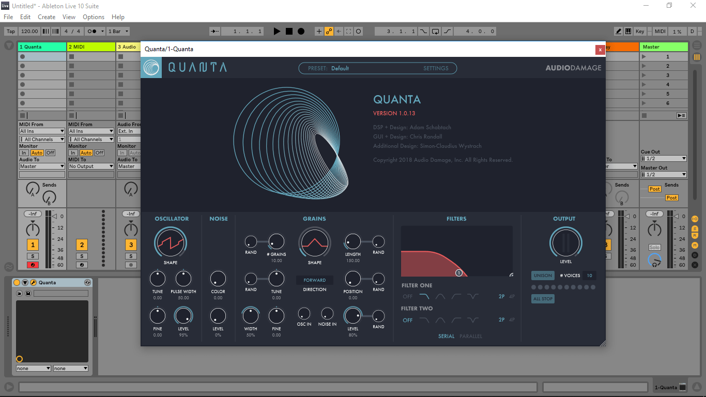Open Cue Out 1/2 dropdown
Screen dimensions: 706x397
(664, 159)
